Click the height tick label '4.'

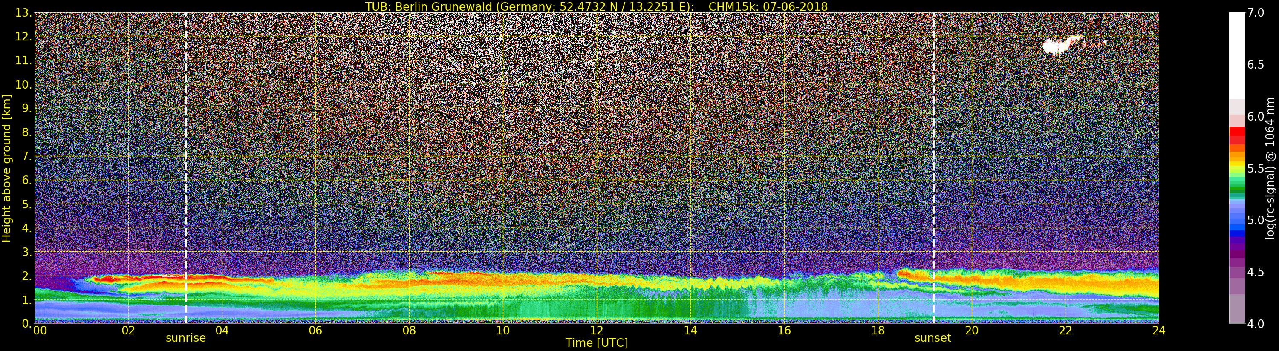tap(27, 228)
